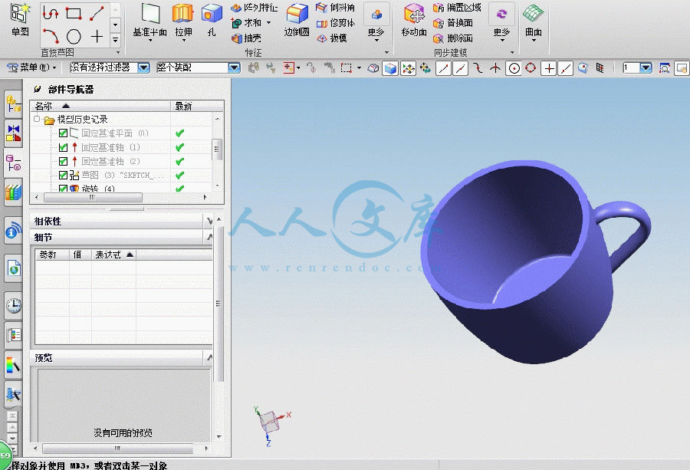The image size is (690, 470).
Task: Open the 整个装配 scope dropdown
Action: (234, 67)
